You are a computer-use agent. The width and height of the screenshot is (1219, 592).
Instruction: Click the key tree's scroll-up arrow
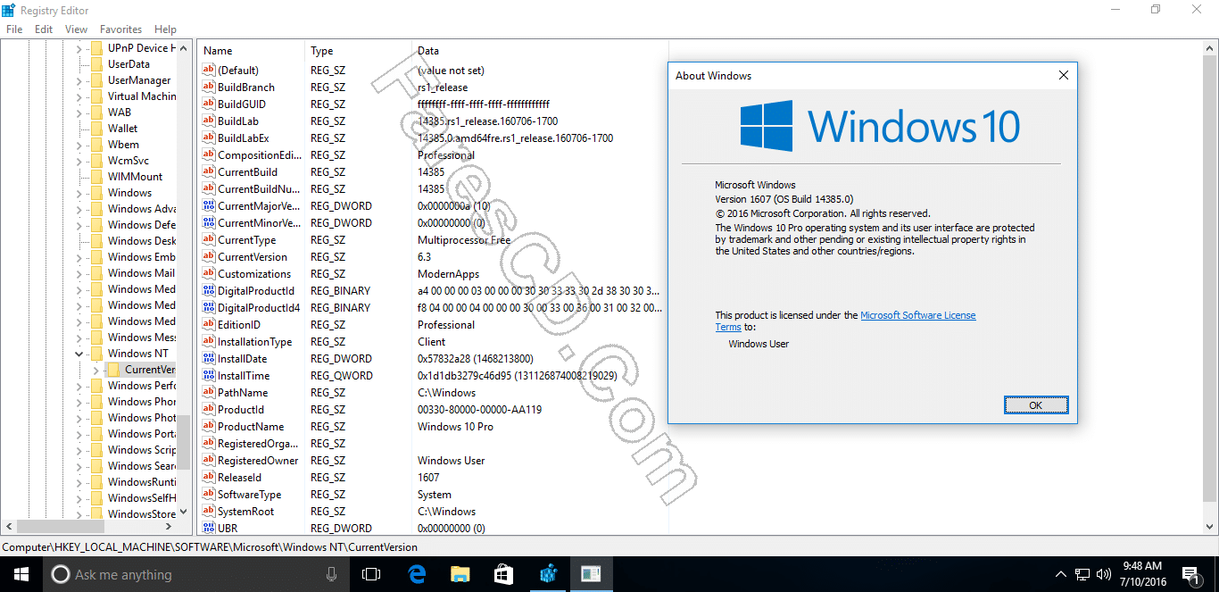click(184, 47)
